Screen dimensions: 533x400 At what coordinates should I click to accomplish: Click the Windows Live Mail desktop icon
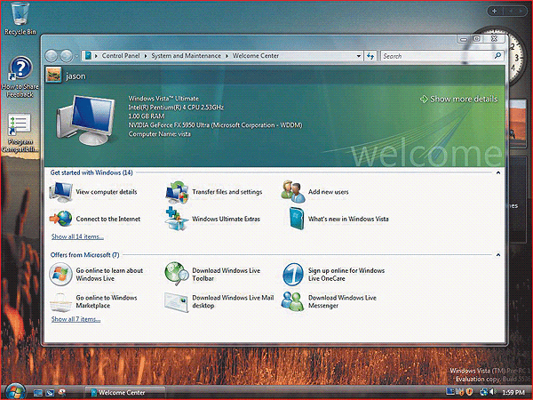[177, 302]
